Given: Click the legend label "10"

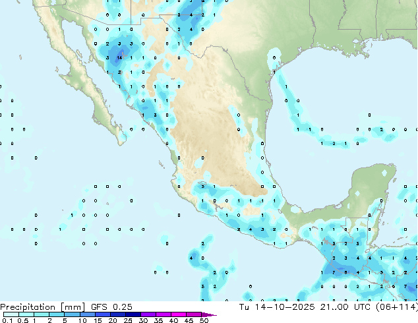Looking at the screenshot, I should tap(82, 320).
